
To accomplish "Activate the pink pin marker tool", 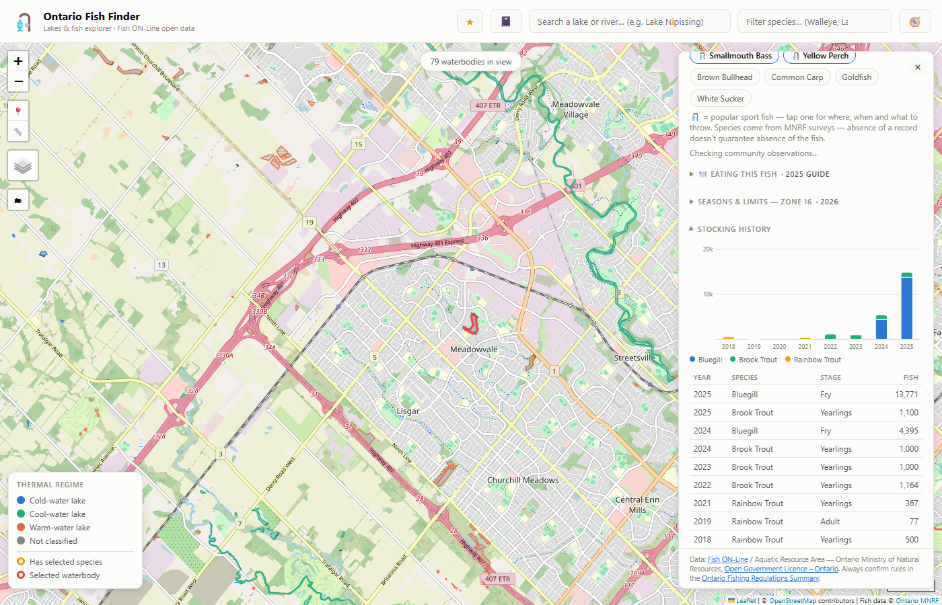I will [x=18, y=111].
